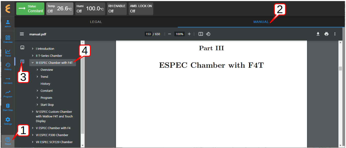346x148 pixels.
Task: Click the fit to page icon
Action: pos(201,34)
